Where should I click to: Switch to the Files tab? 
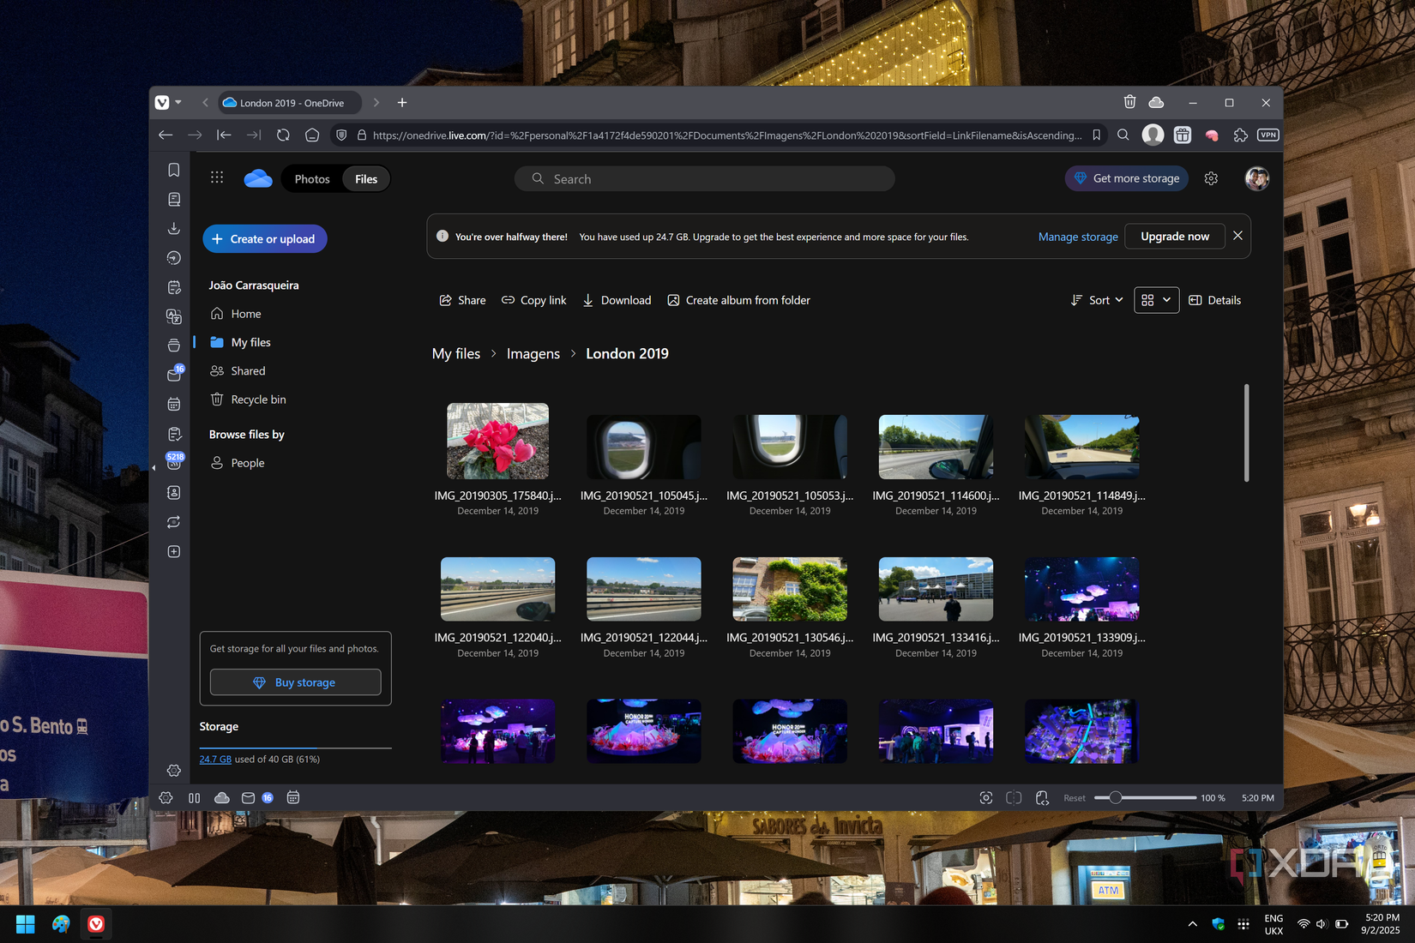[366, 179]
